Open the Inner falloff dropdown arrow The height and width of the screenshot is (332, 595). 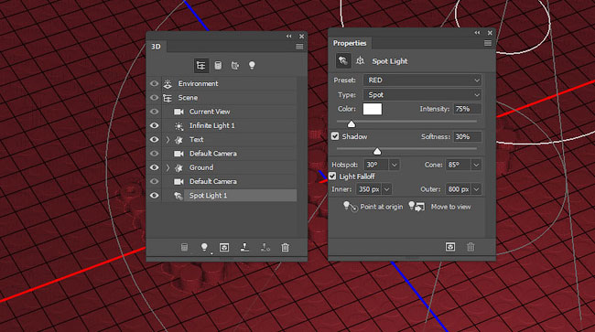(386, 189)
